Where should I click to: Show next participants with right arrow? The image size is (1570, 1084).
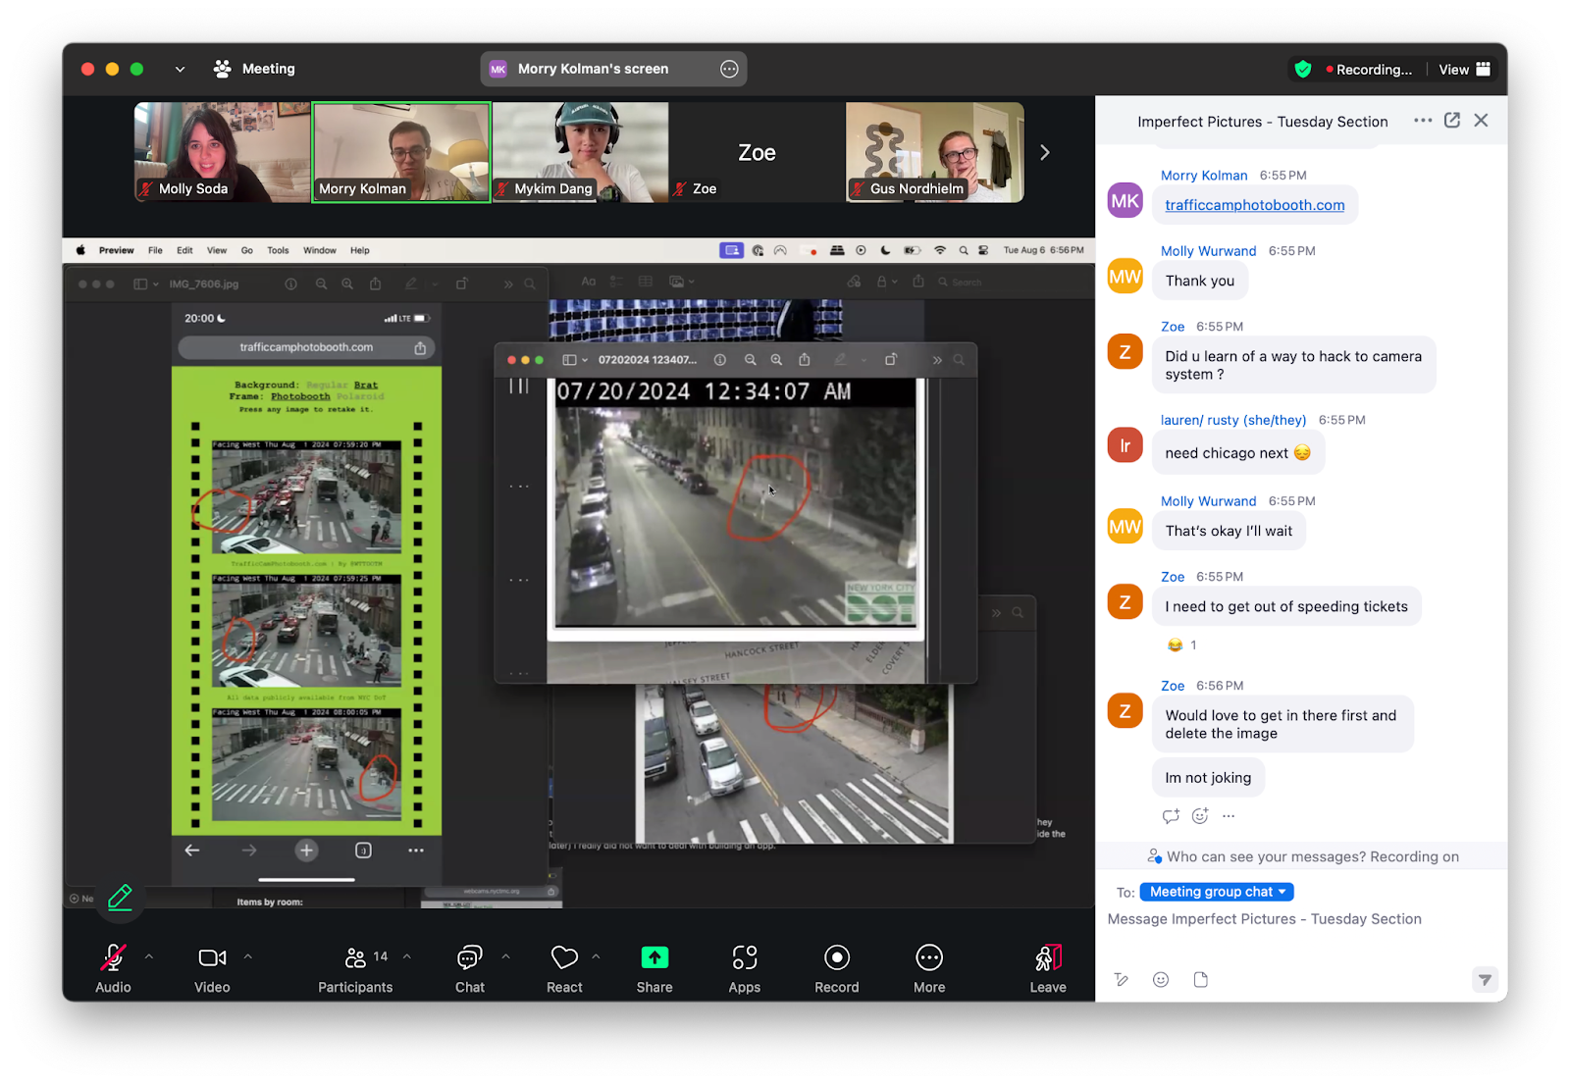pos(1044,153)
